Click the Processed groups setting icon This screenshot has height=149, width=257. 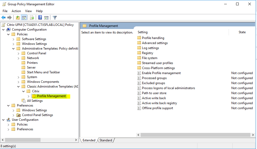[139, 78]
